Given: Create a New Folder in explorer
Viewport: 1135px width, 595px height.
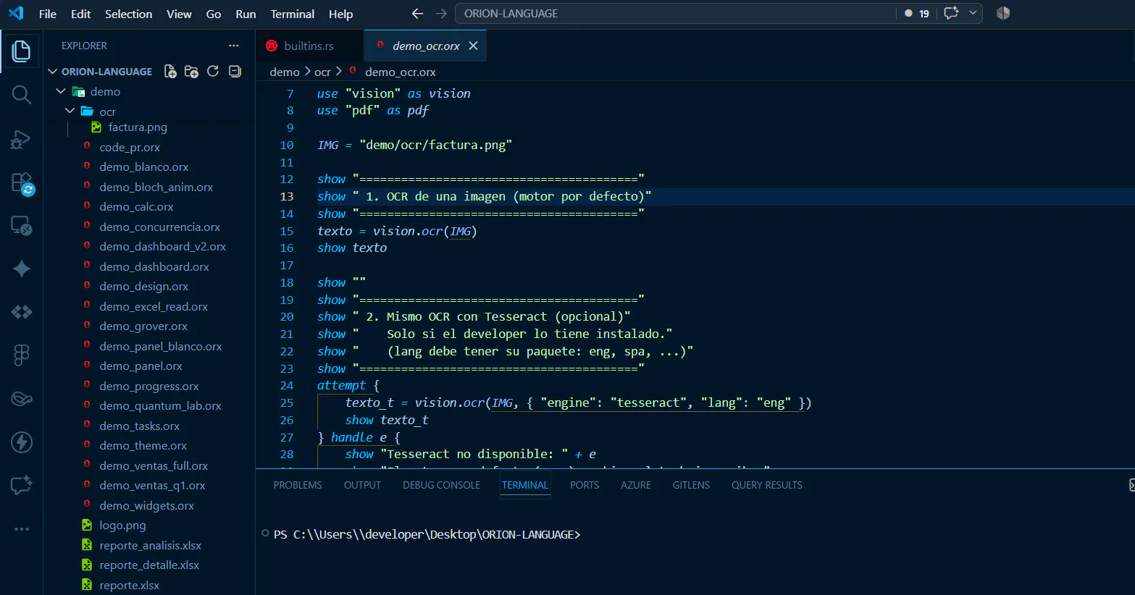Looking at the screenshot, I should coord(191,71).
